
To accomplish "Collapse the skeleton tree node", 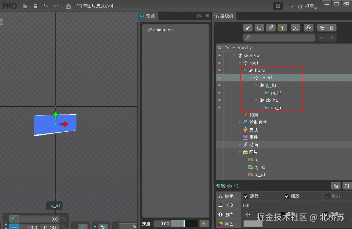I will click(x=234, y=55).
